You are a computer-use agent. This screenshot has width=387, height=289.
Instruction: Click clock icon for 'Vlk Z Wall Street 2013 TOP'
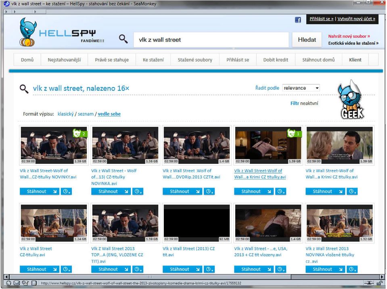(138, 269)
